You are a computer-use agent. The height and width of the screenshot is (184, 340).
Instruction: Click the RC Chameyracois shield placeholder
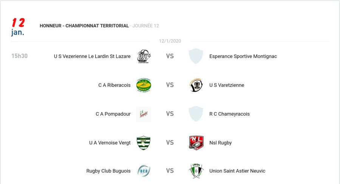click(196, 114)
